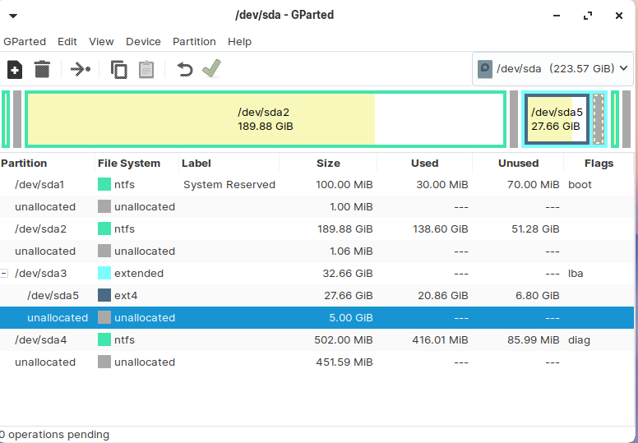The image size is (638, 443).
Task: Click the New partition toolbar icon
Action: click(x=15, y=69)
